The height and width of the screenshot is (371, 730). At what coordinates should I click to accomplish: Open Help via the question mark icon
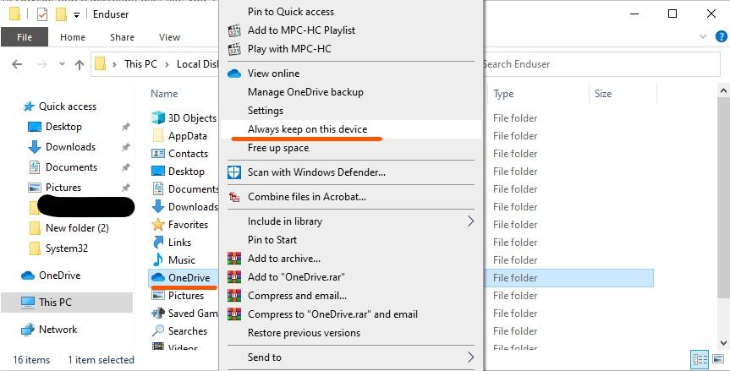(722, 36)
